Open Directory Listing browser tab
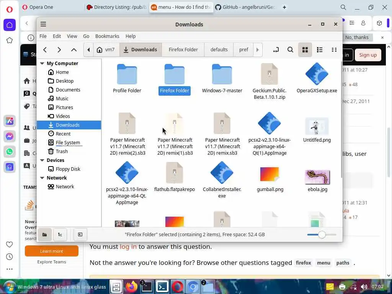 click(116, 7)
